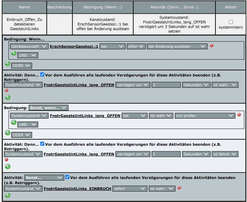
Task: Open the 'ist wahr' dropdown beside first Sekunden
Action: click(x=225, y=85)
